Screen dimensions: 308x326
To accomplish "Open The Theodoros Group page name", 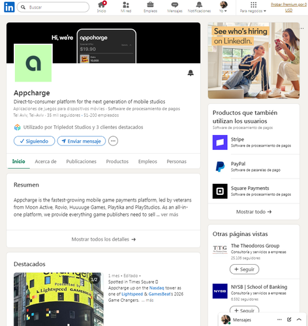I will (x=255, y=246).
